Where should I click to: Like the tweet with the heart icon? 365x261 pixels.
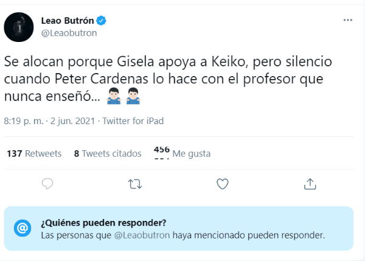coord(222,183)
